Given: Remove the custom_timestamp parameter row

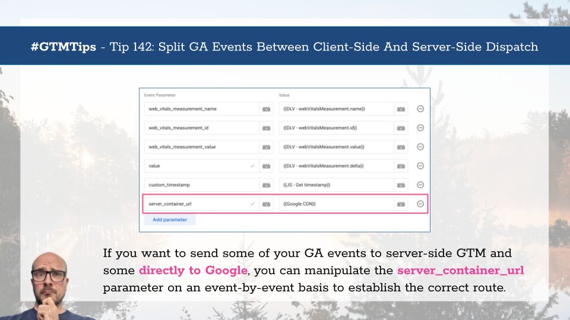Looking at the screenshot, I should [420, 185].
